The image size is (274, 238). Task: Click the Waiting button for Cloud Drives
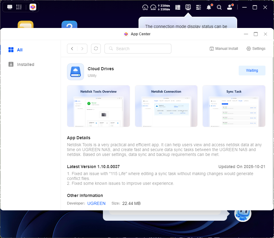point(252,71)
